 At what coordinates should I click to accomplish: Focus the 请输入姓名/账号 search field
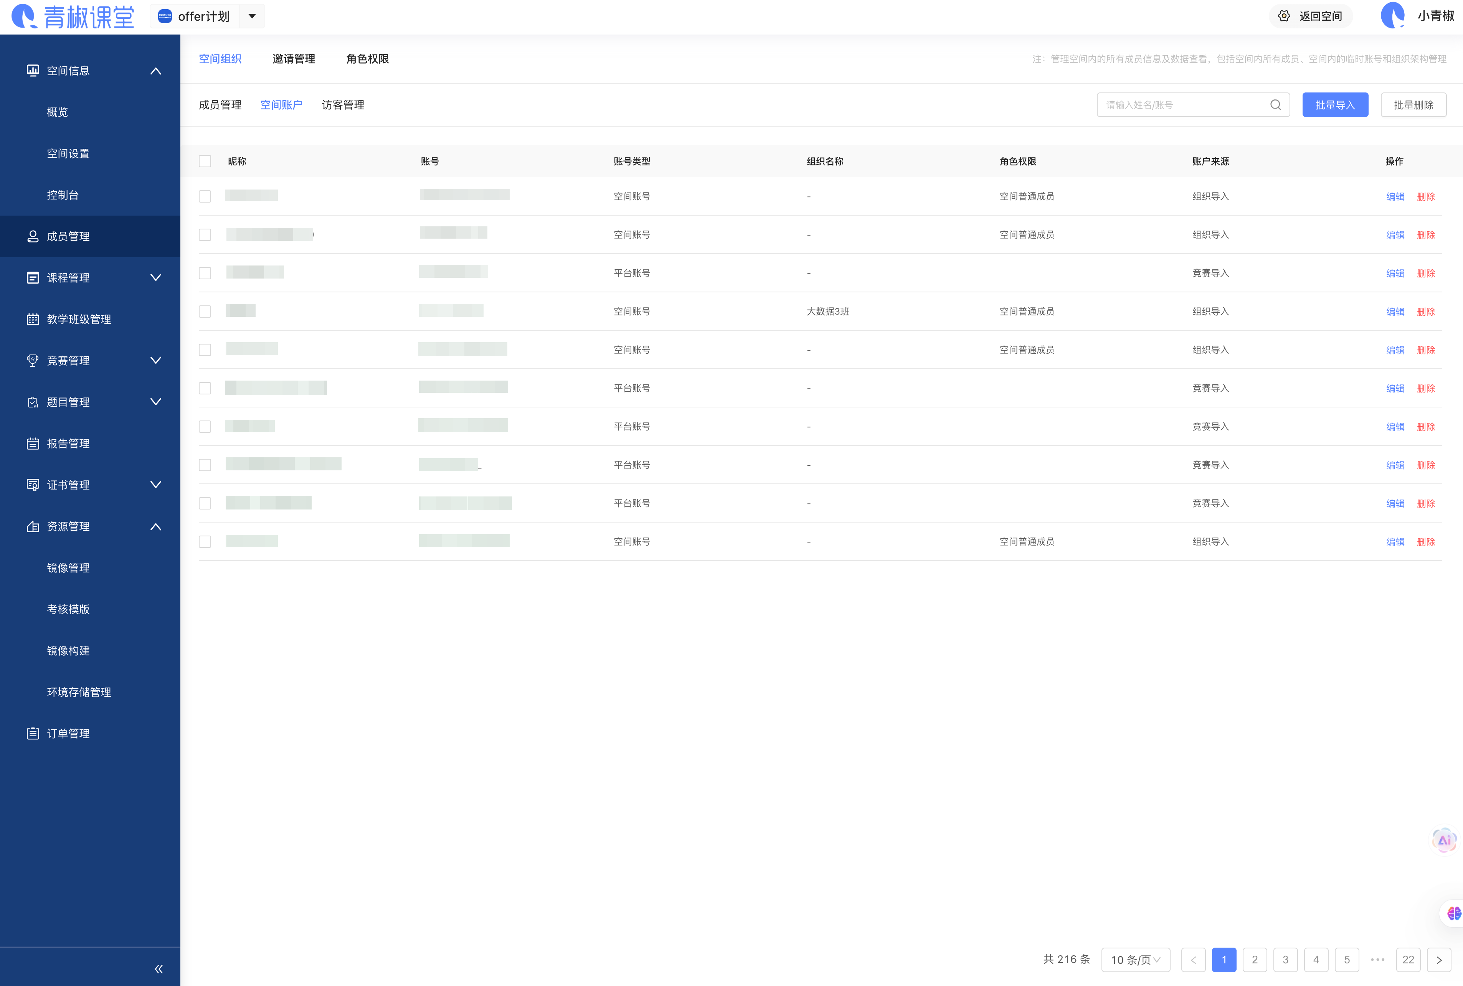tap(1182, 105)
